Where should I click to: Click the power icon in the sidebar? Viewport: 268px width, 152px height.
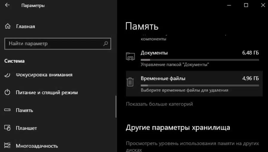(7, 92)
